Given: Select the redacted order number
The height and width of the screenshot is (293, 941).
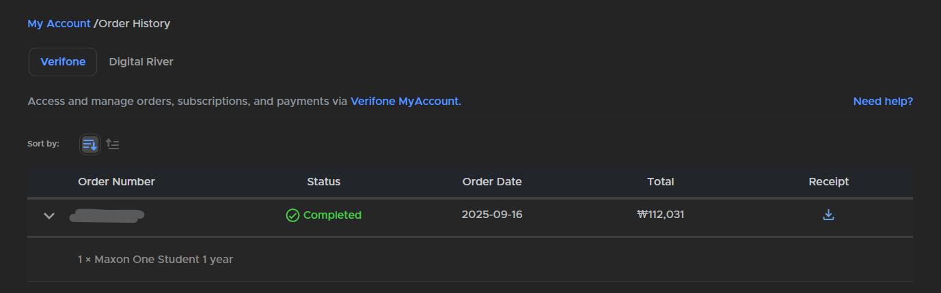Looking at the screenshot, I should 107,216.
